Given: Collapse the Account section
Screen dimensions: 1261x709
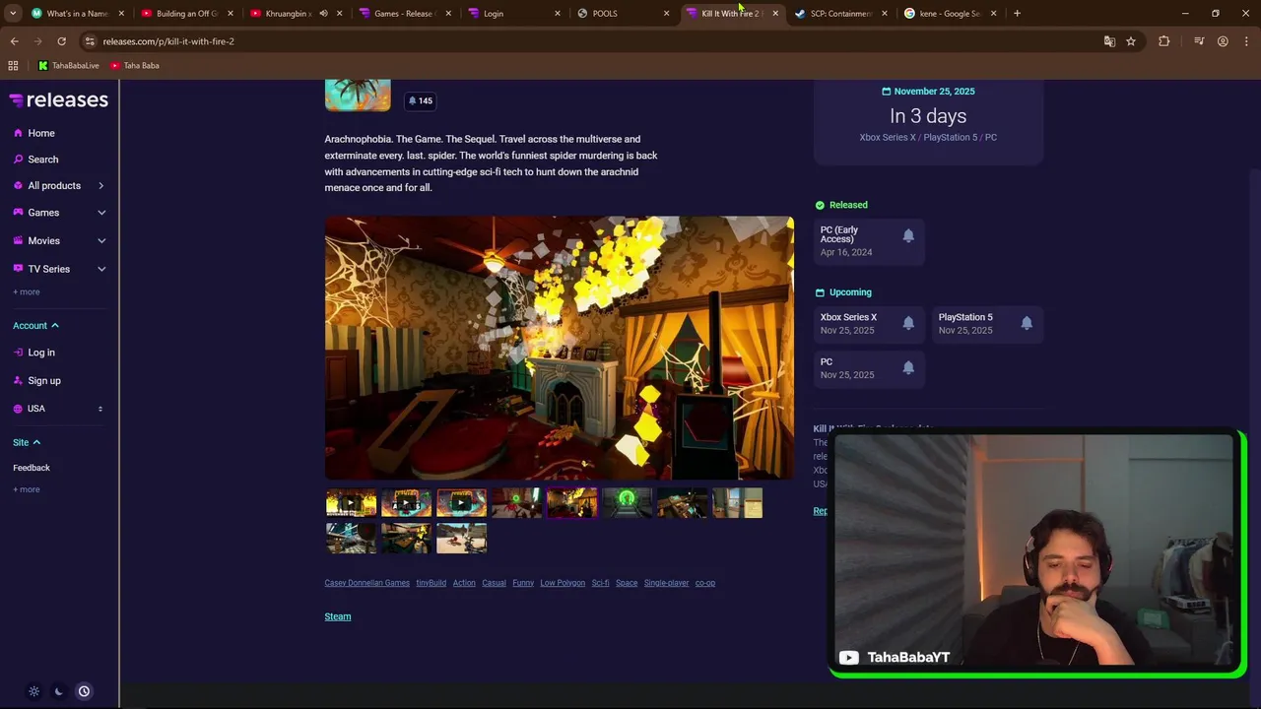Looking at the screenshot, I should (35, 326).
